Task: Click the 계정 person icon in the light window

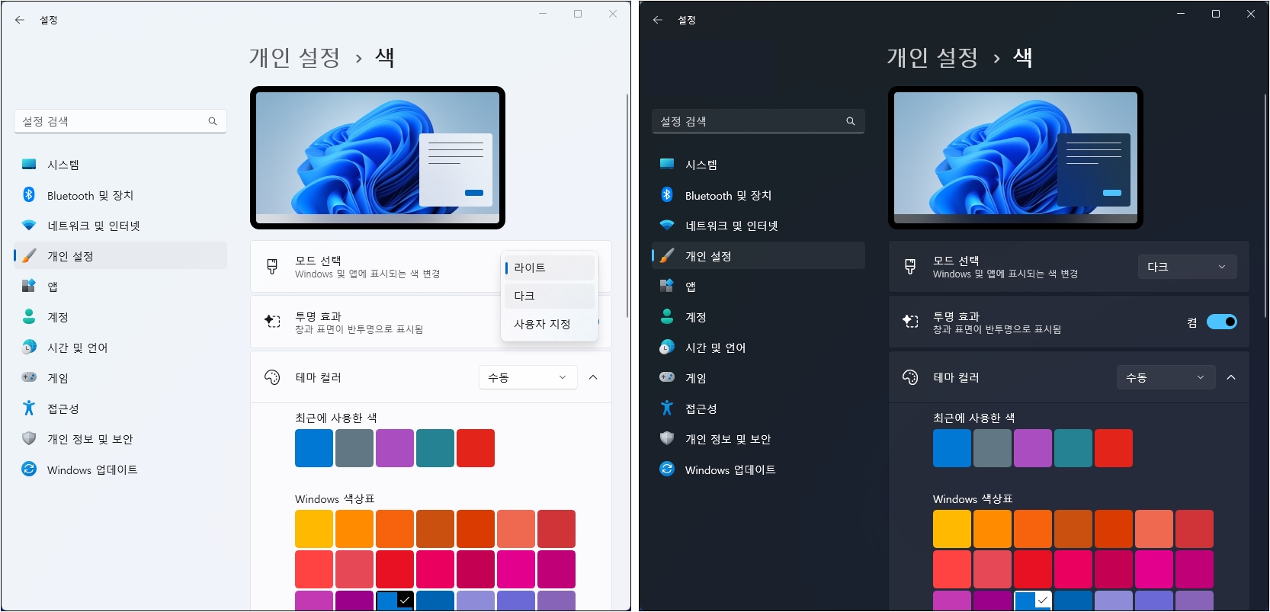Action: pyautogui.click(x=29, y=316)
